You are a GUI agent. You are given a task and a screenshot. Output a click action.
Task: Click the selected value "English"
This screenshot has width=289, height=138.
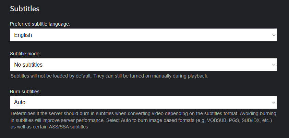(23, 35)
